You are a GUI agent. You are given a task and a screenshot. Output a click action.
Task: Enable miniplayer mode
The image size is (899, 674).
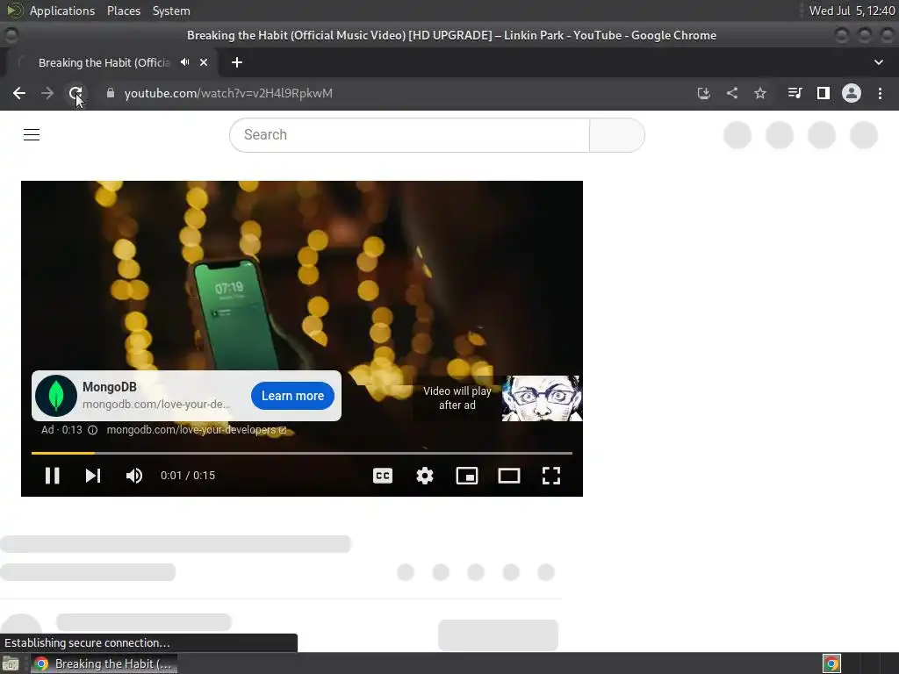point(467,476)
